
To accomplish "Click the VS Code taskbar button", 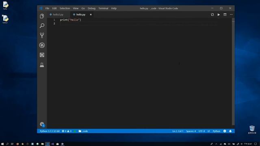I will tap(48, 144).
